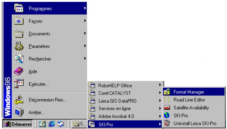Click the Corel CATALYST label
This screenshot has height=129, width=227.
pos(115,93)
